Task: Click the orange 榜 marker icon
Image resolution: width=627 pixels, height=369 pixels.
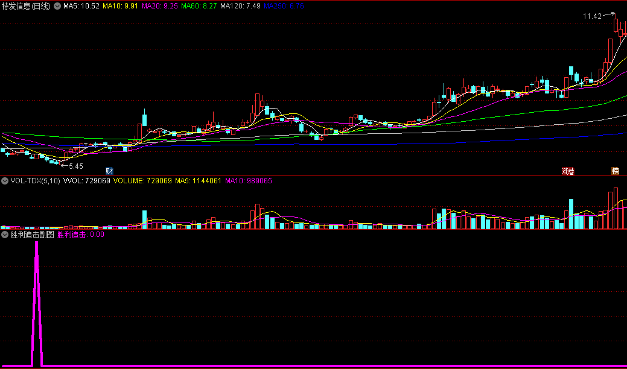Action: [x=615, y=171]
